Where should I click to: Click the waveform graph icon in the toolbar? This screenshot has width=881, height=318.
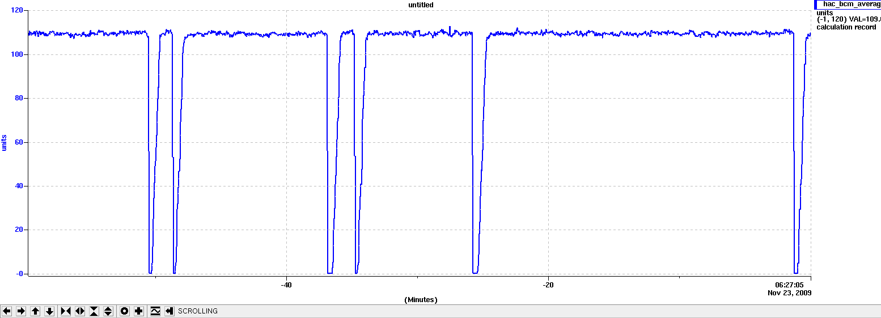[155, 311]
